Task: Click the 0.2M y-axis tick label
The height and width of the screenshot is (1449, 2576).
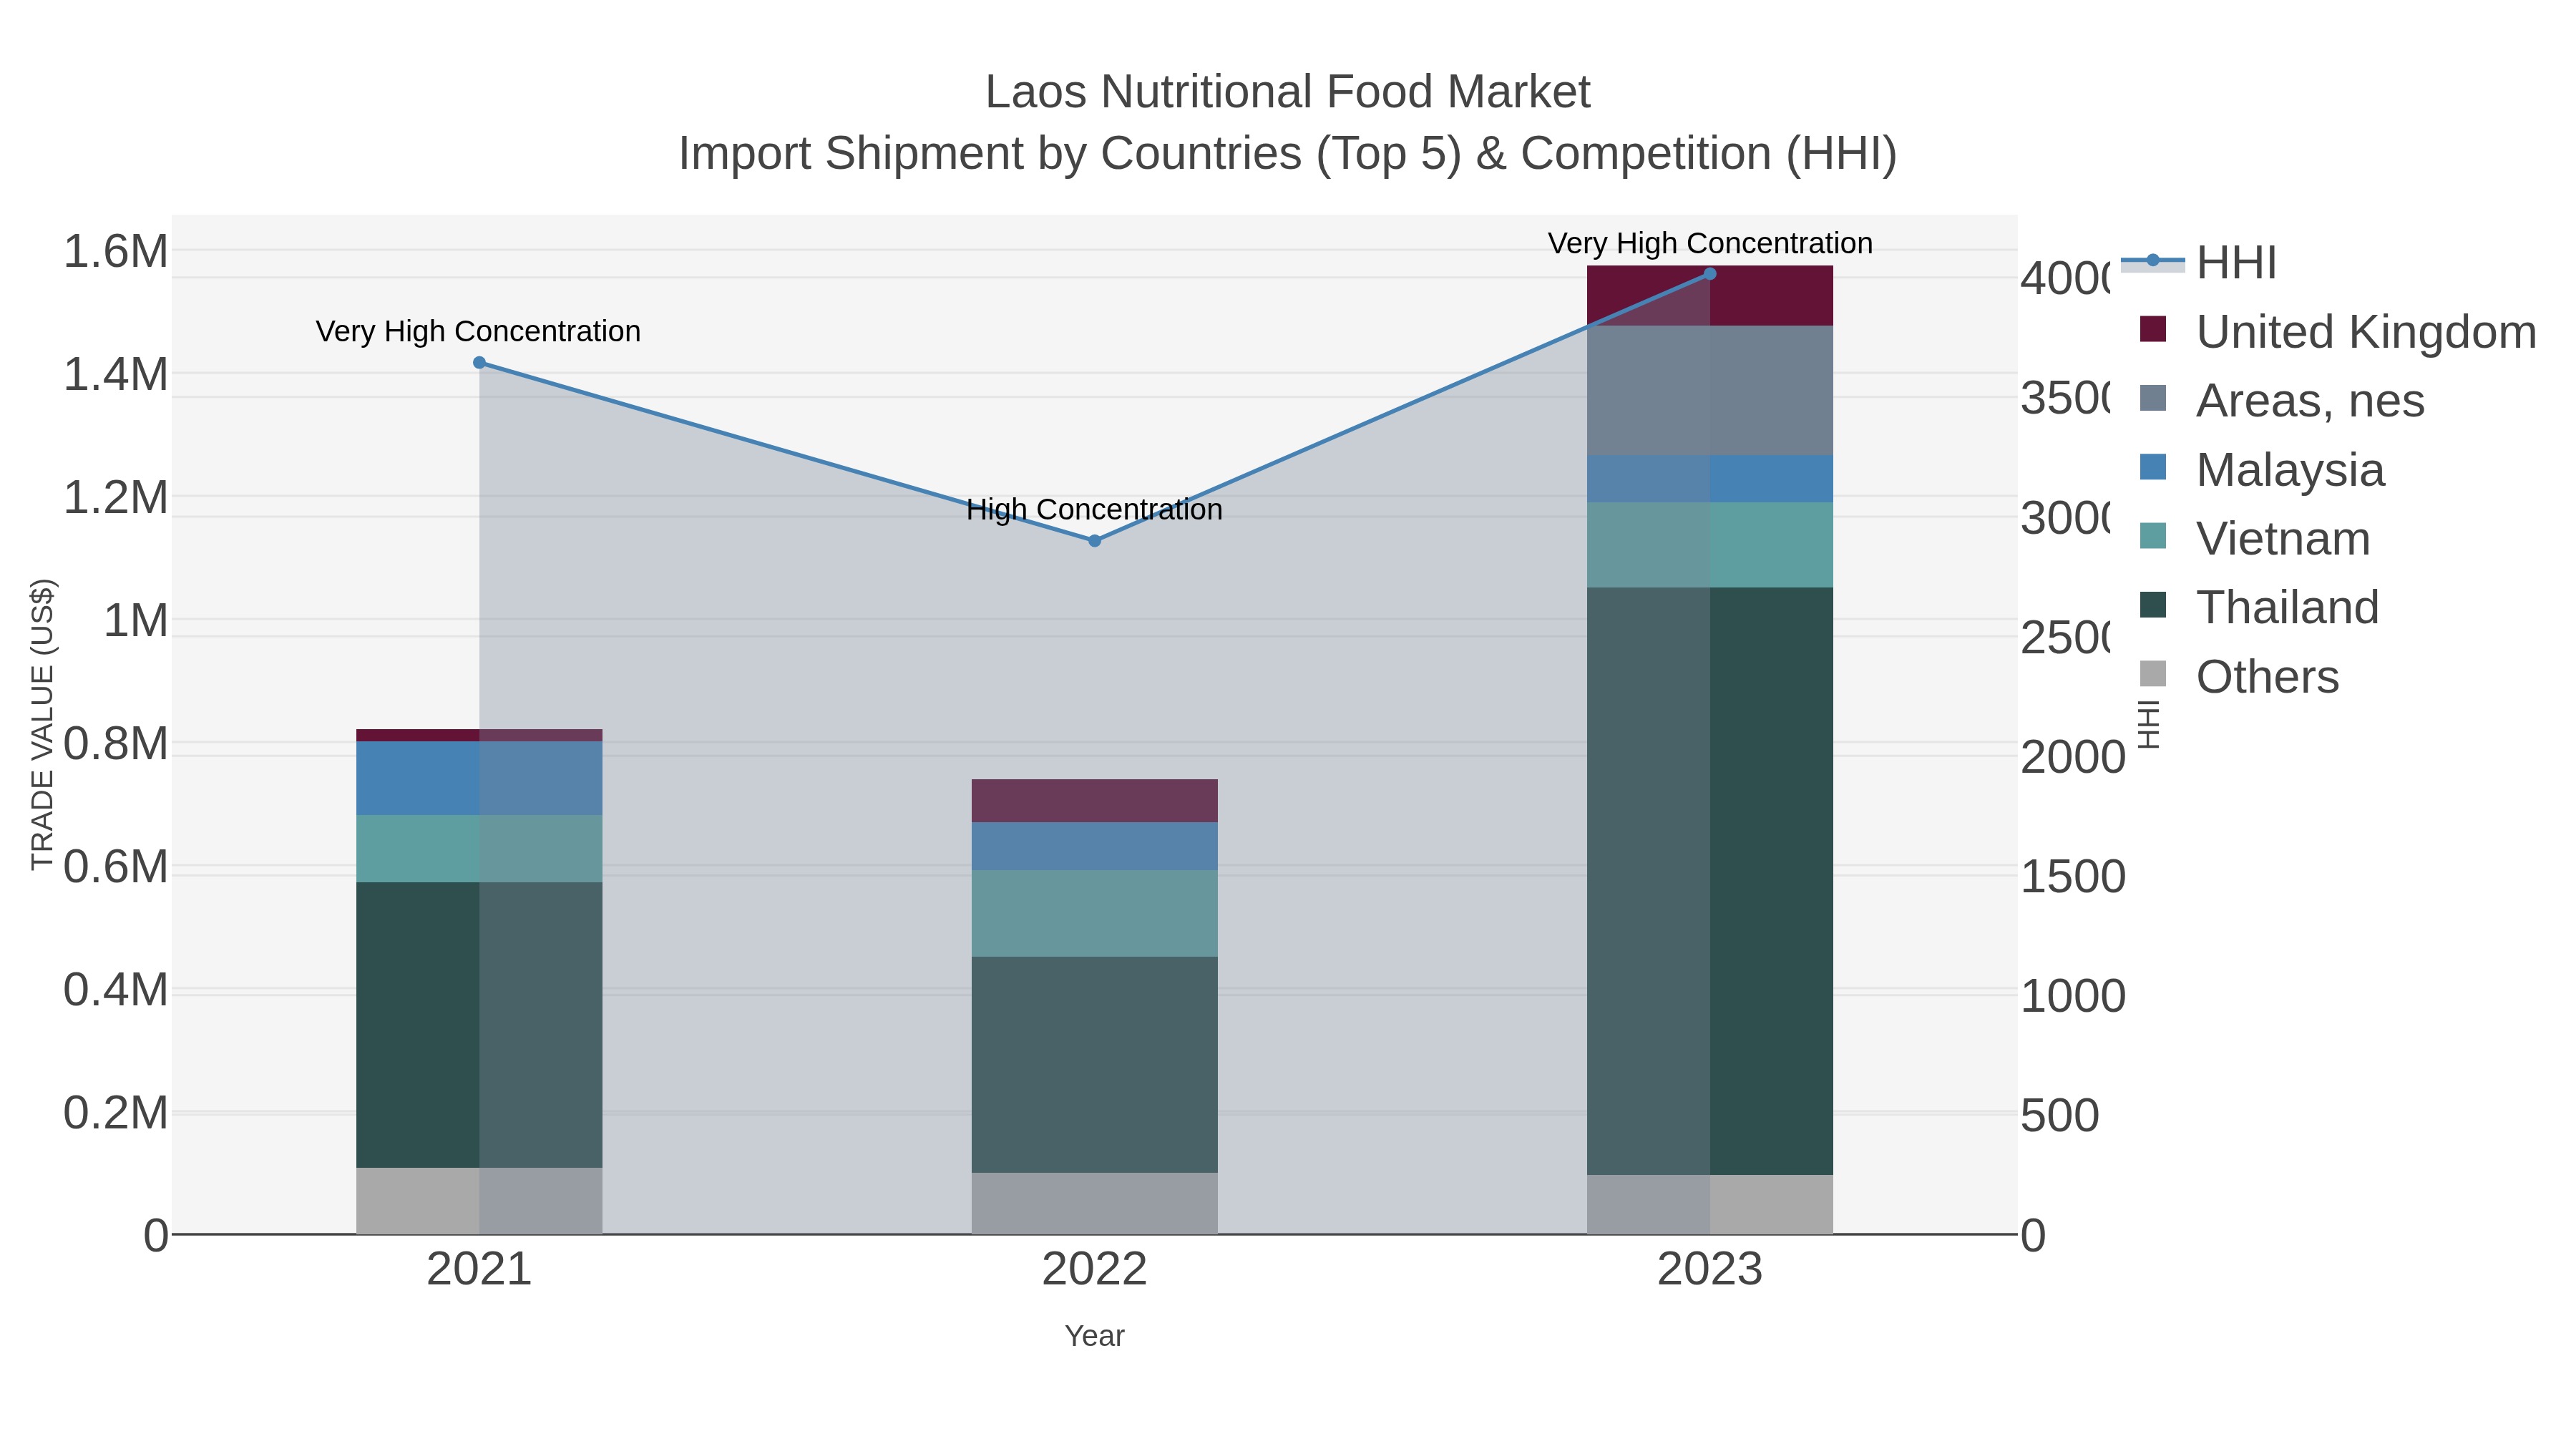Action: pos(116,1113)
